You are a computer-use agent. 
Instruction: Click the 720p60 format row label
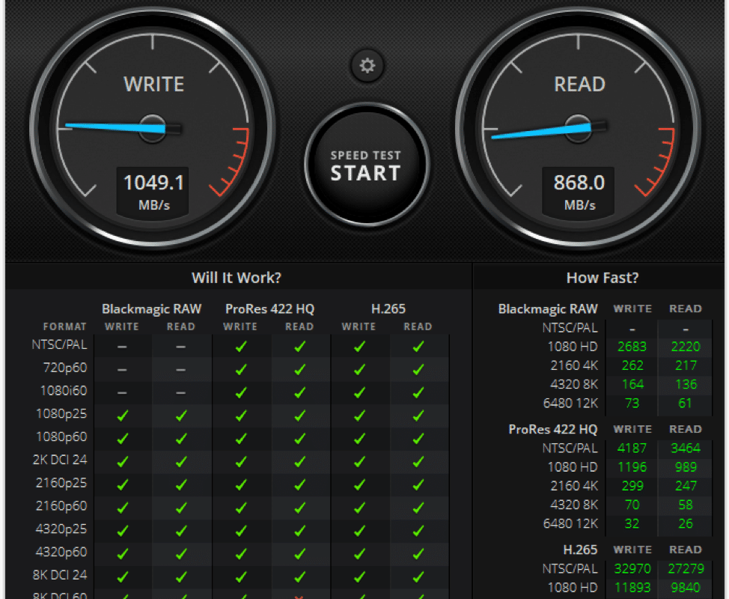coord(64,368)
